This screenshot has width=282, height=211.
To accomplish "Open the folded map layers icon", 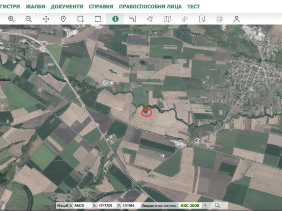I will tap(167, 19).
